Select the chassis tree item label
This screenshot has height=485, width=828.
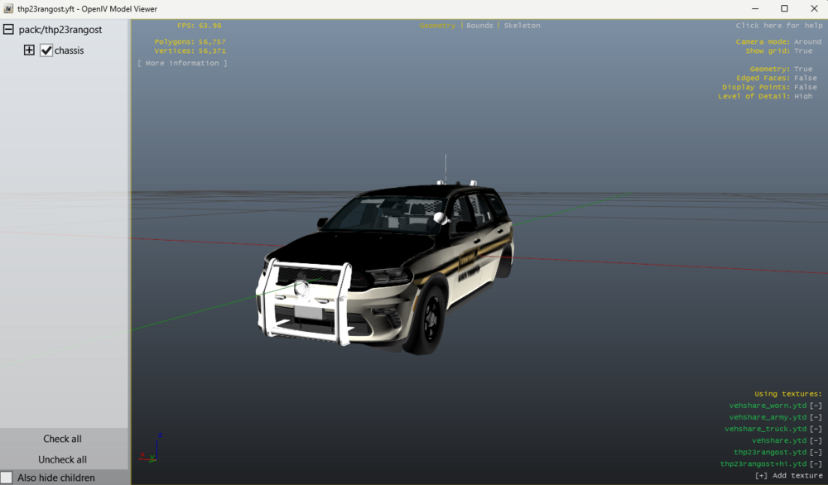pos(70,50)
